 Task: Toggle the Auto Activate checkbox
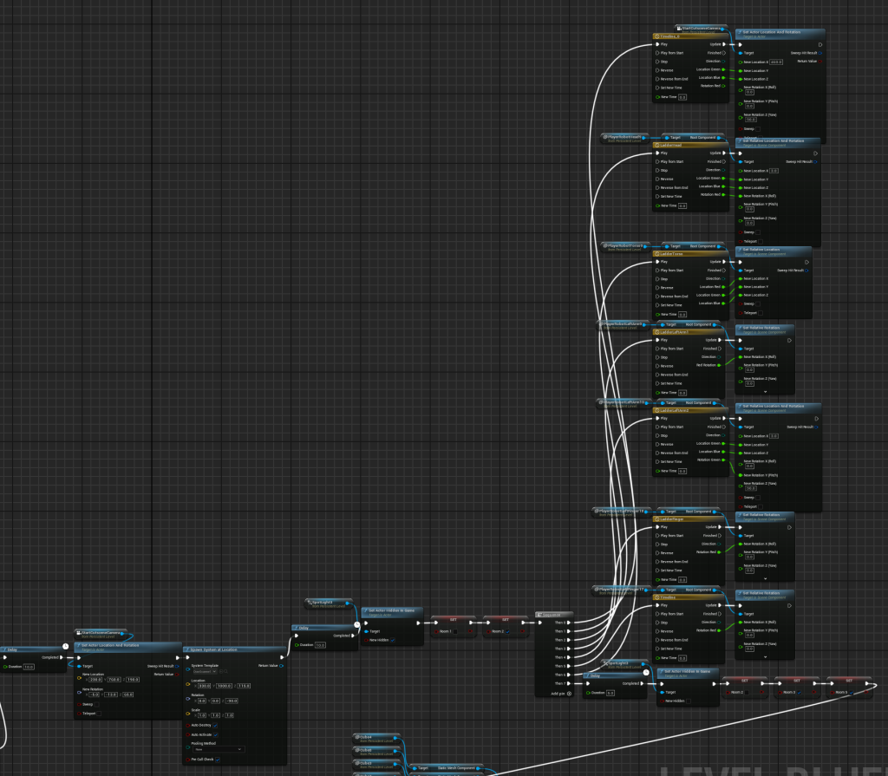[x=215, y=734]
